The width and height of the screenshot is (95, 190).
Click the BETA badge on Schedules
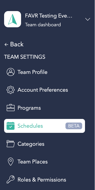(74, 126)
